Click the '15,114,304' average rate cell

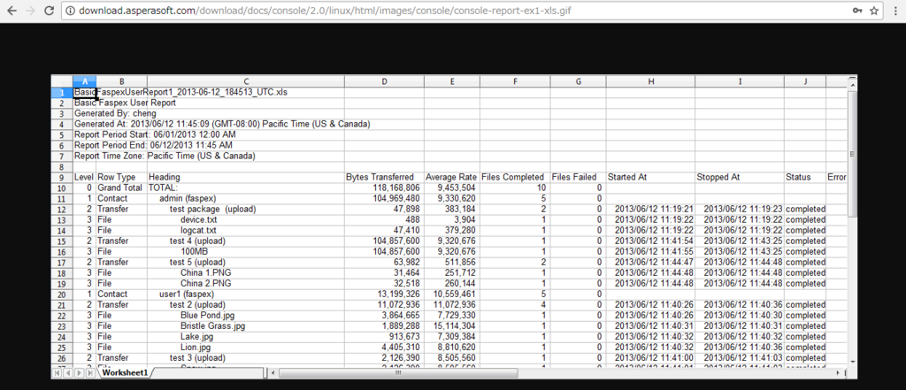pos(452,325)
